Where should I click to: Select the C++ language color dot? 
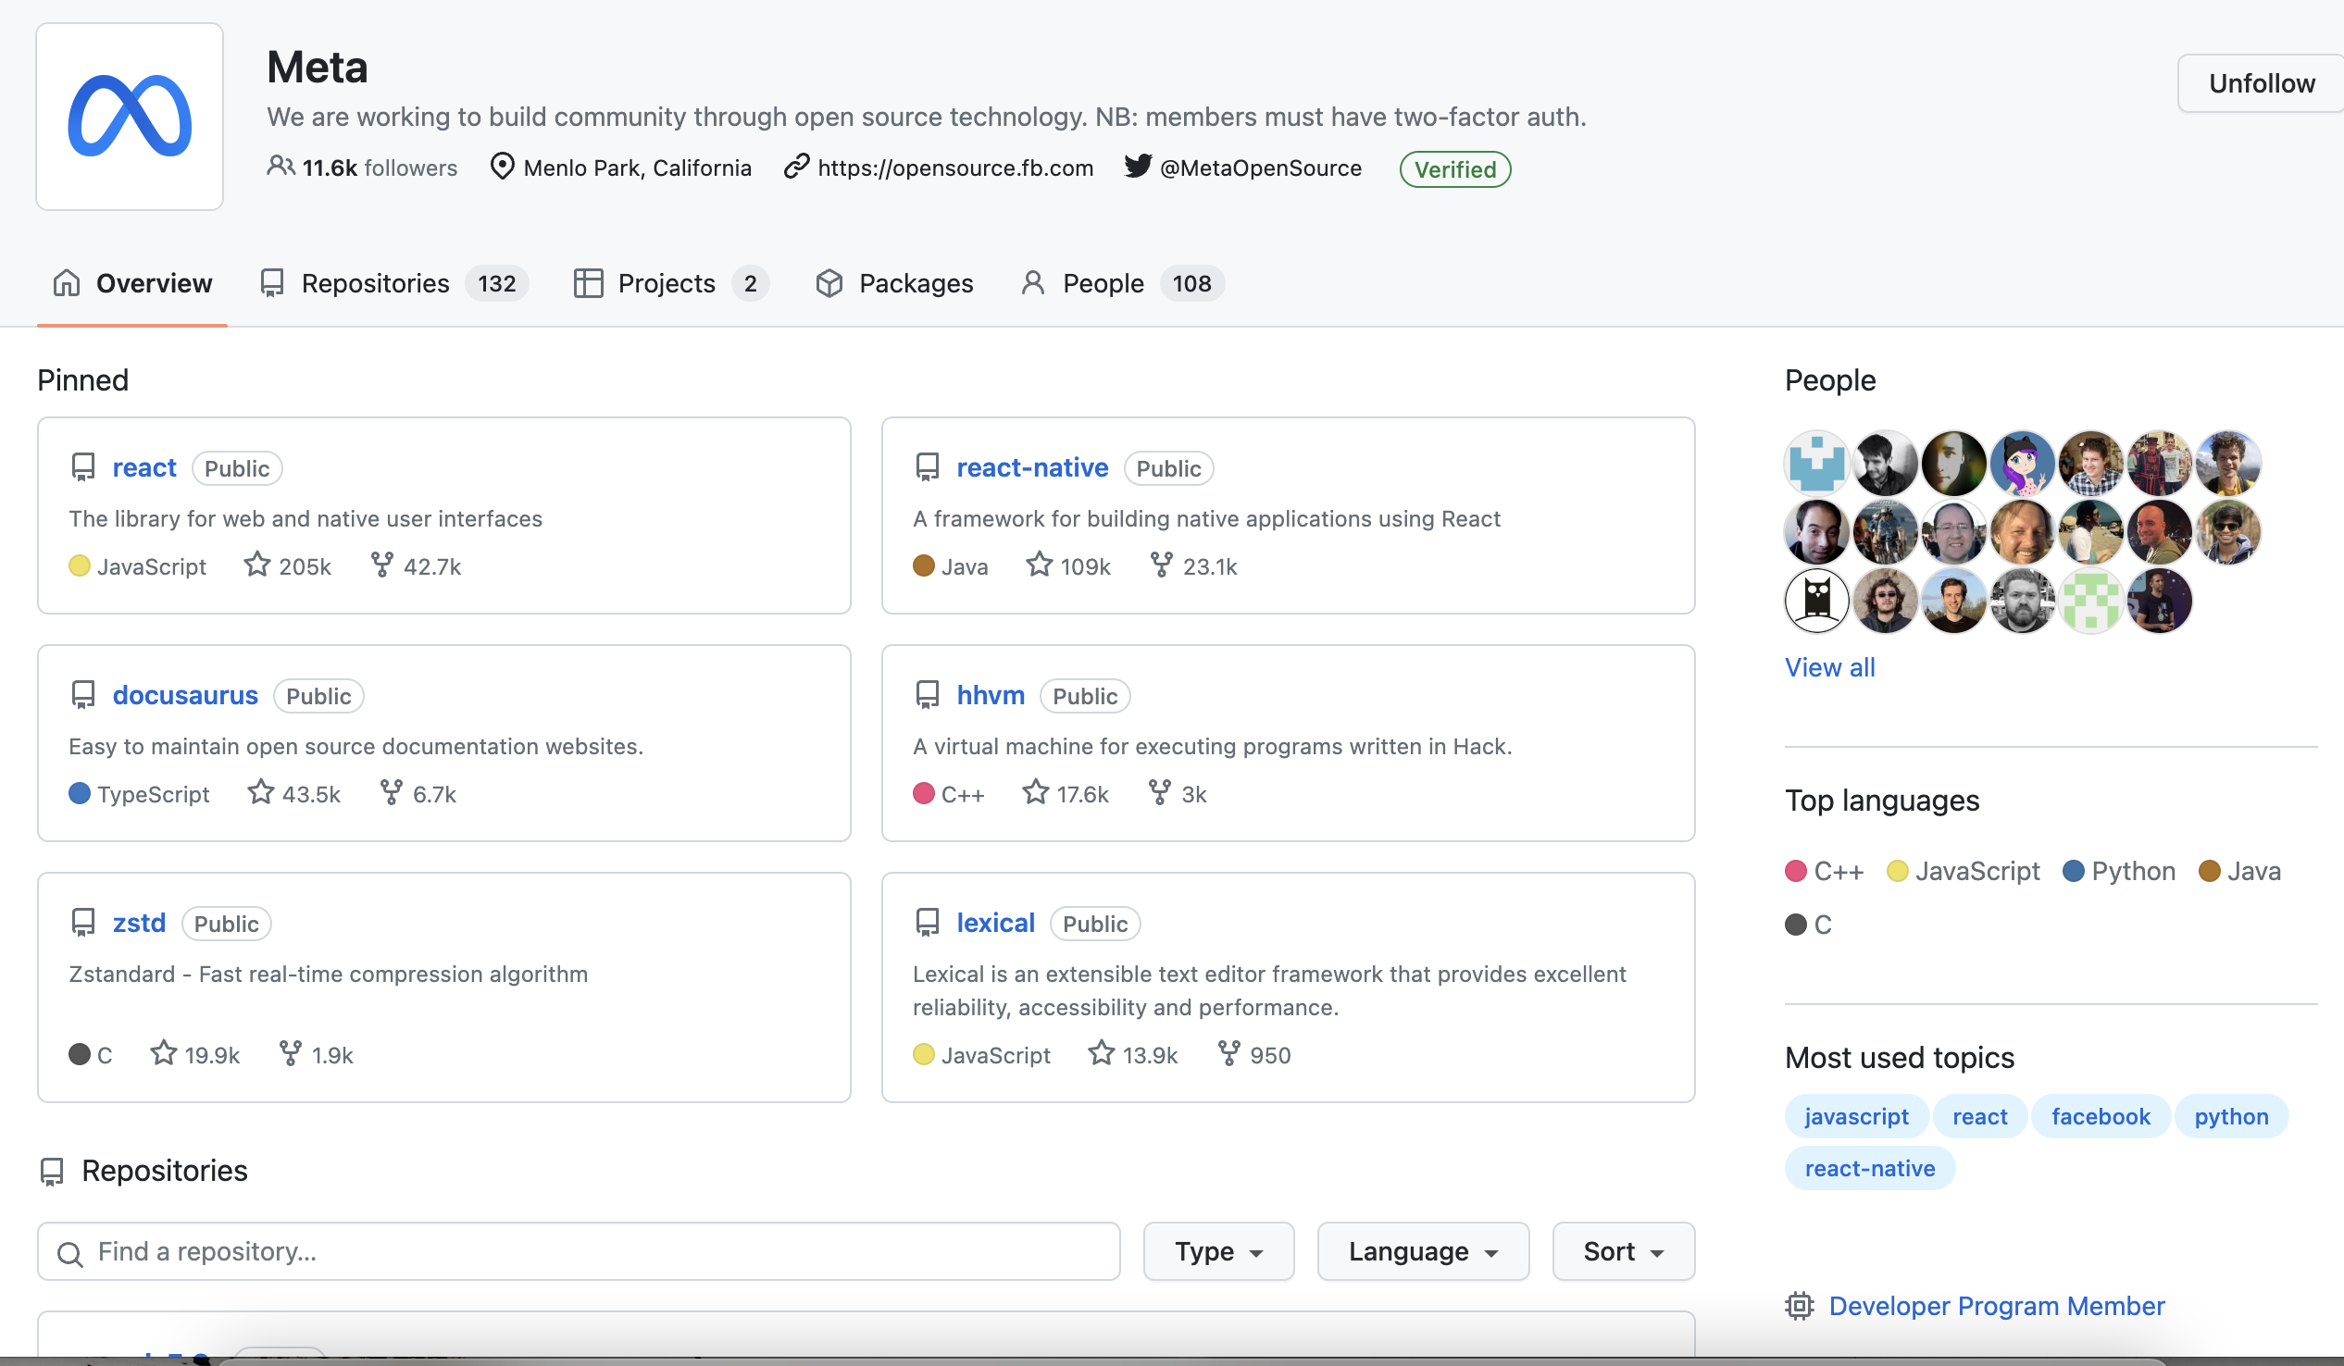[1796, 870]
